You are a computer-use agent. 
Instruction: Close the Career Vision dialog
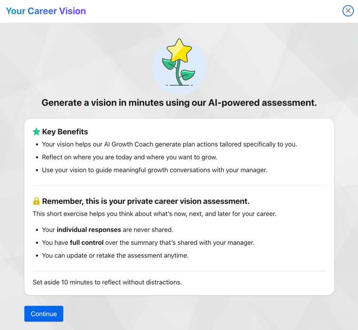tap(348, 11)
